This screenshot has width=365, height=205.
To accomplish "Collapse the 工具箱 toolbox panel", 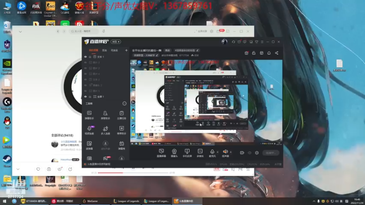I will (x=124, y=103).
